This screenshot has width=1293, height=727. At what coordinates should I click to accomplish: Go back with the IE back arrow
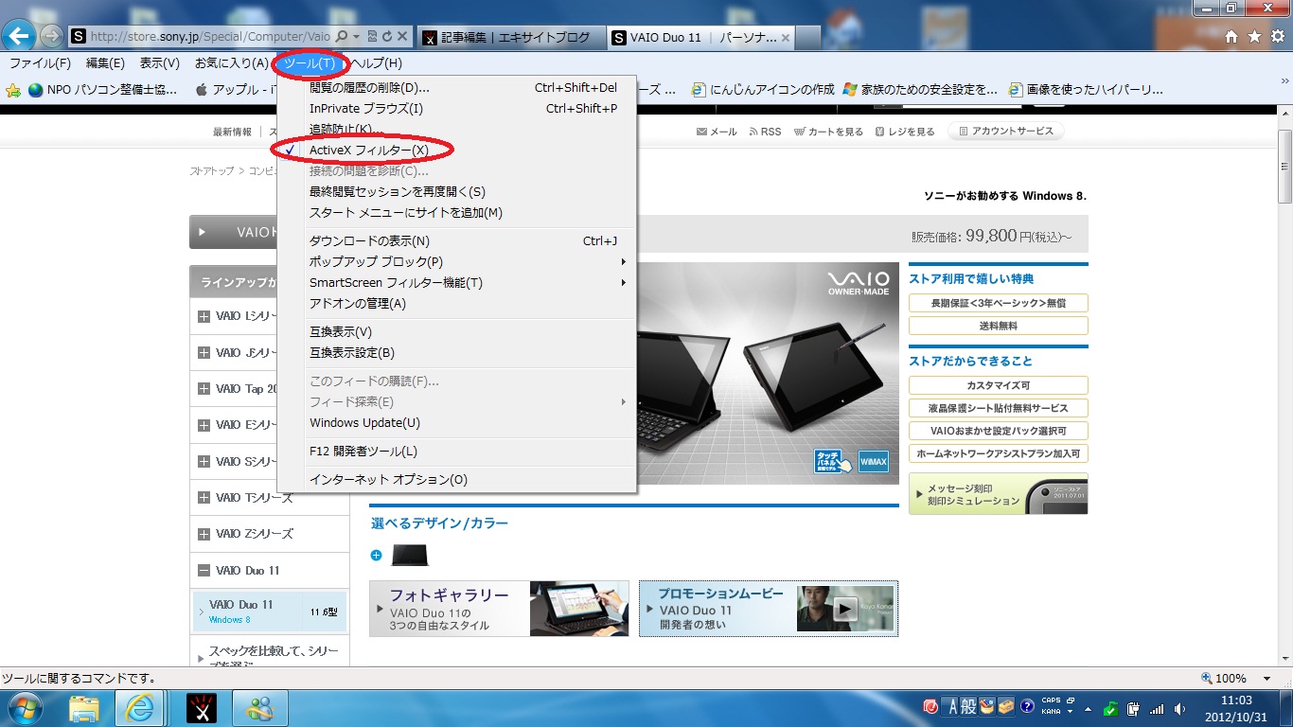pos(20,36)
